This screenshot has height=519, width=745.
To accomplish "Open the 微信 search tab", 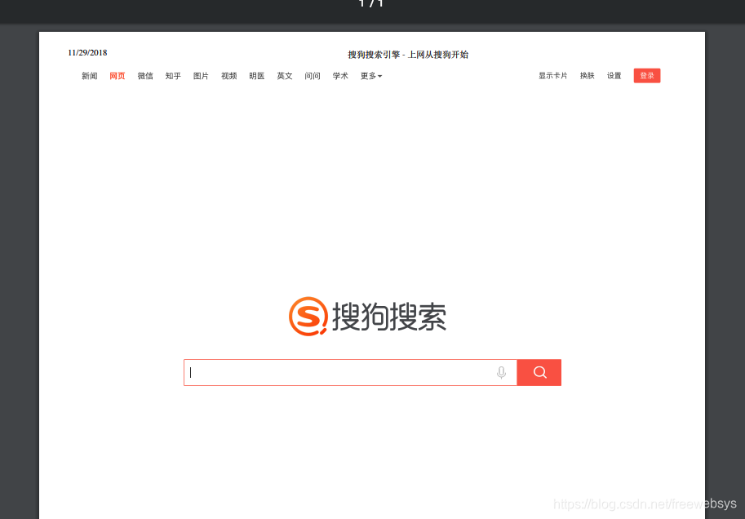I will [x=145, y=76].
